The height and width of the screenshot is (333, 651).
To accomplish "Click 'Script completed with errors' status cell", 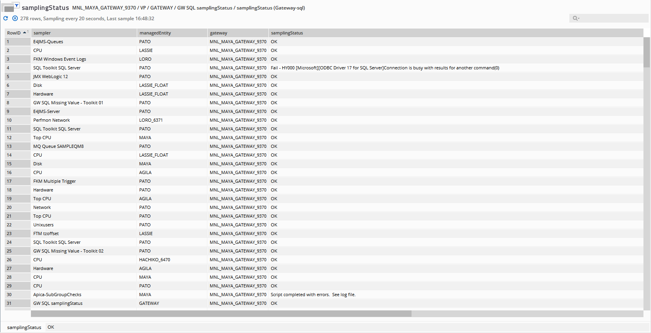I will click(313, 295).
